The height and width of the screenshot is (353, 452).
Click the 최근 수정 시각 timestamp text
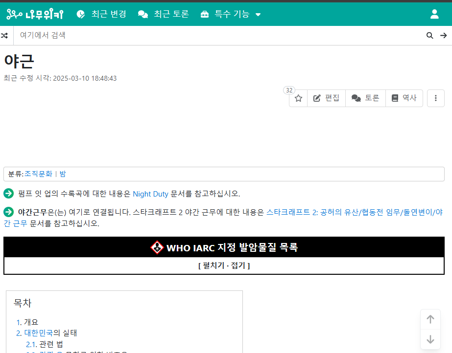[60, 78]
